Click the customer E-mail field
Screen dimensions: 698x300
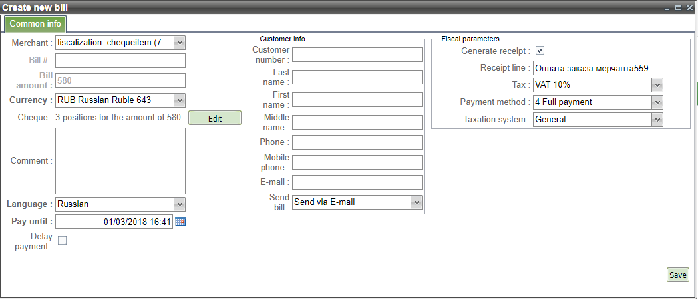[x=357, y=182]
